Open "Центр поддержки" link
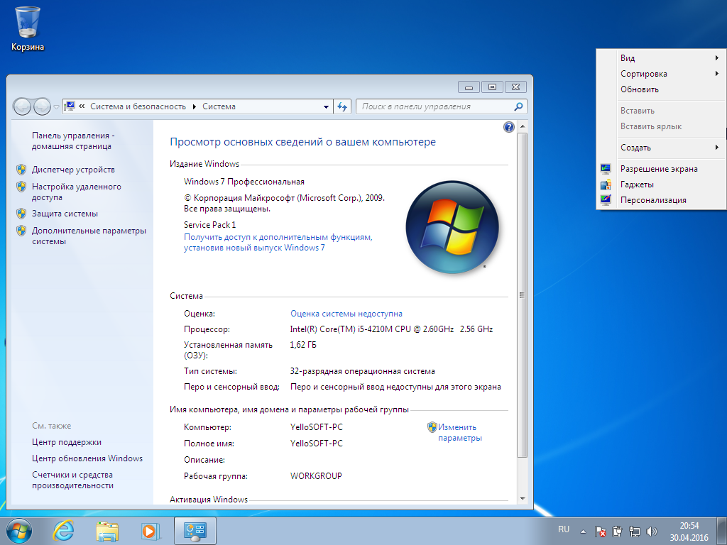Screen dimensions: 727x545 pyautogui.click(x=67, y=442)
